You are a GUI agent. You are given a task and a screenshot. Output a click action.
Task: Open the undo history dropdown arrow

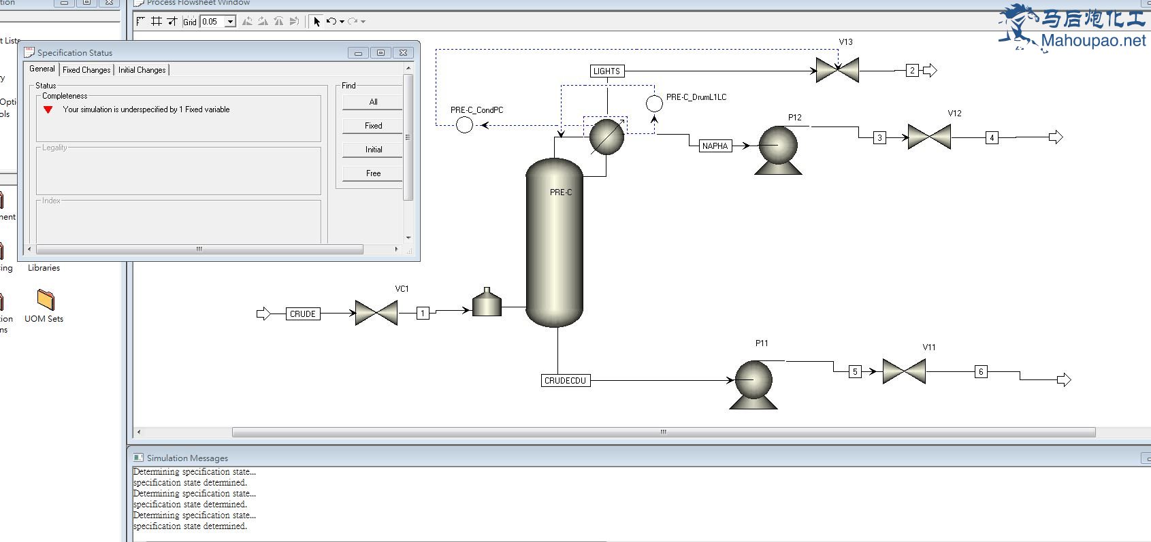pyautogui.click(x=342, y=22)
